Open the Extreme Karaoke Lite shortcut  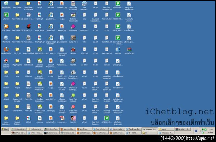pyautogui.click(x=73, y=17)
